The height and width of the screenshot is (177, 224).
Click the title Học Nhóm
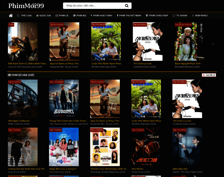(137, 169)
